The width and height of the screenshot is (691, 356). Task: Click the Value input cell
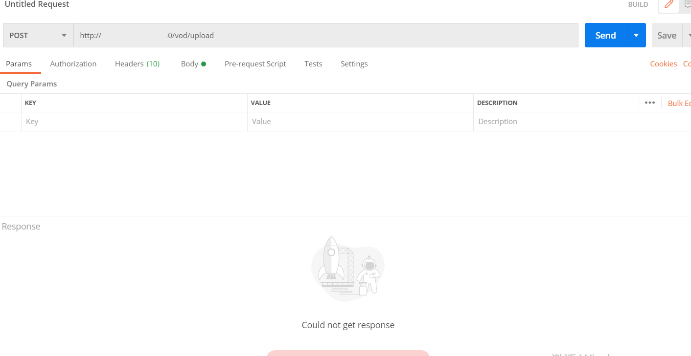[360, 122]
